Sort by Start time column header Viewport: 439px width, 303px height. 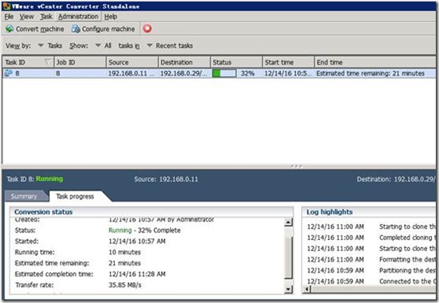(x=288, y=62)
